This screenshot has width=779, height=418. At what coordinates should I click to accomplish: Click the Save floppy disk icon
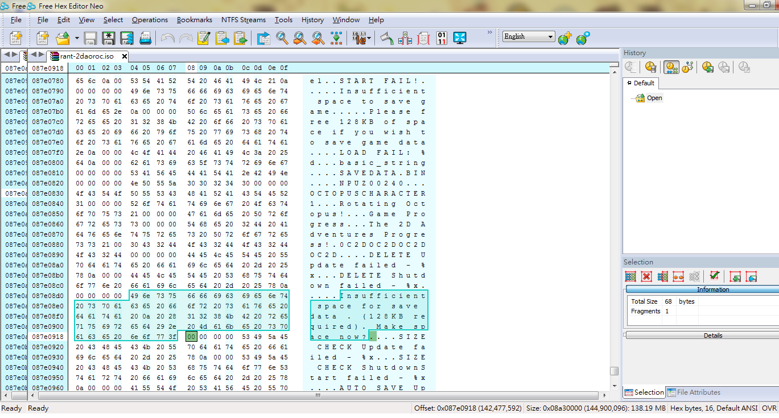(90, 39)
